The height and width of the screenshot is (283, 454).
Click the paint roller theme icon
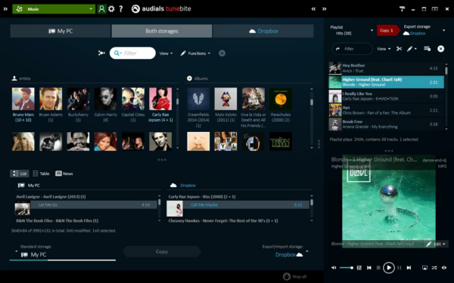402,9
